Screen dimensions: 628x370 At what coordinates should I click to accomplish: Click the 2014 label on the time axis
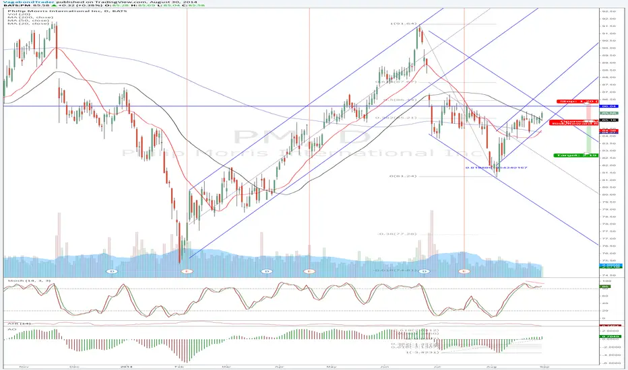click(x=126, y=367)
